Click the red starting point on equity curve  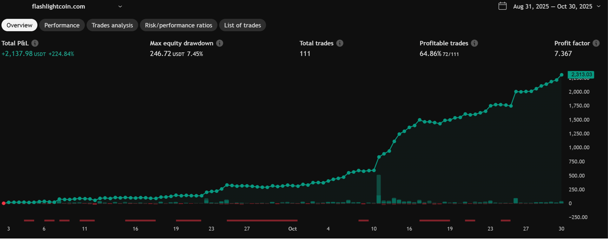[x=4, y=203]
